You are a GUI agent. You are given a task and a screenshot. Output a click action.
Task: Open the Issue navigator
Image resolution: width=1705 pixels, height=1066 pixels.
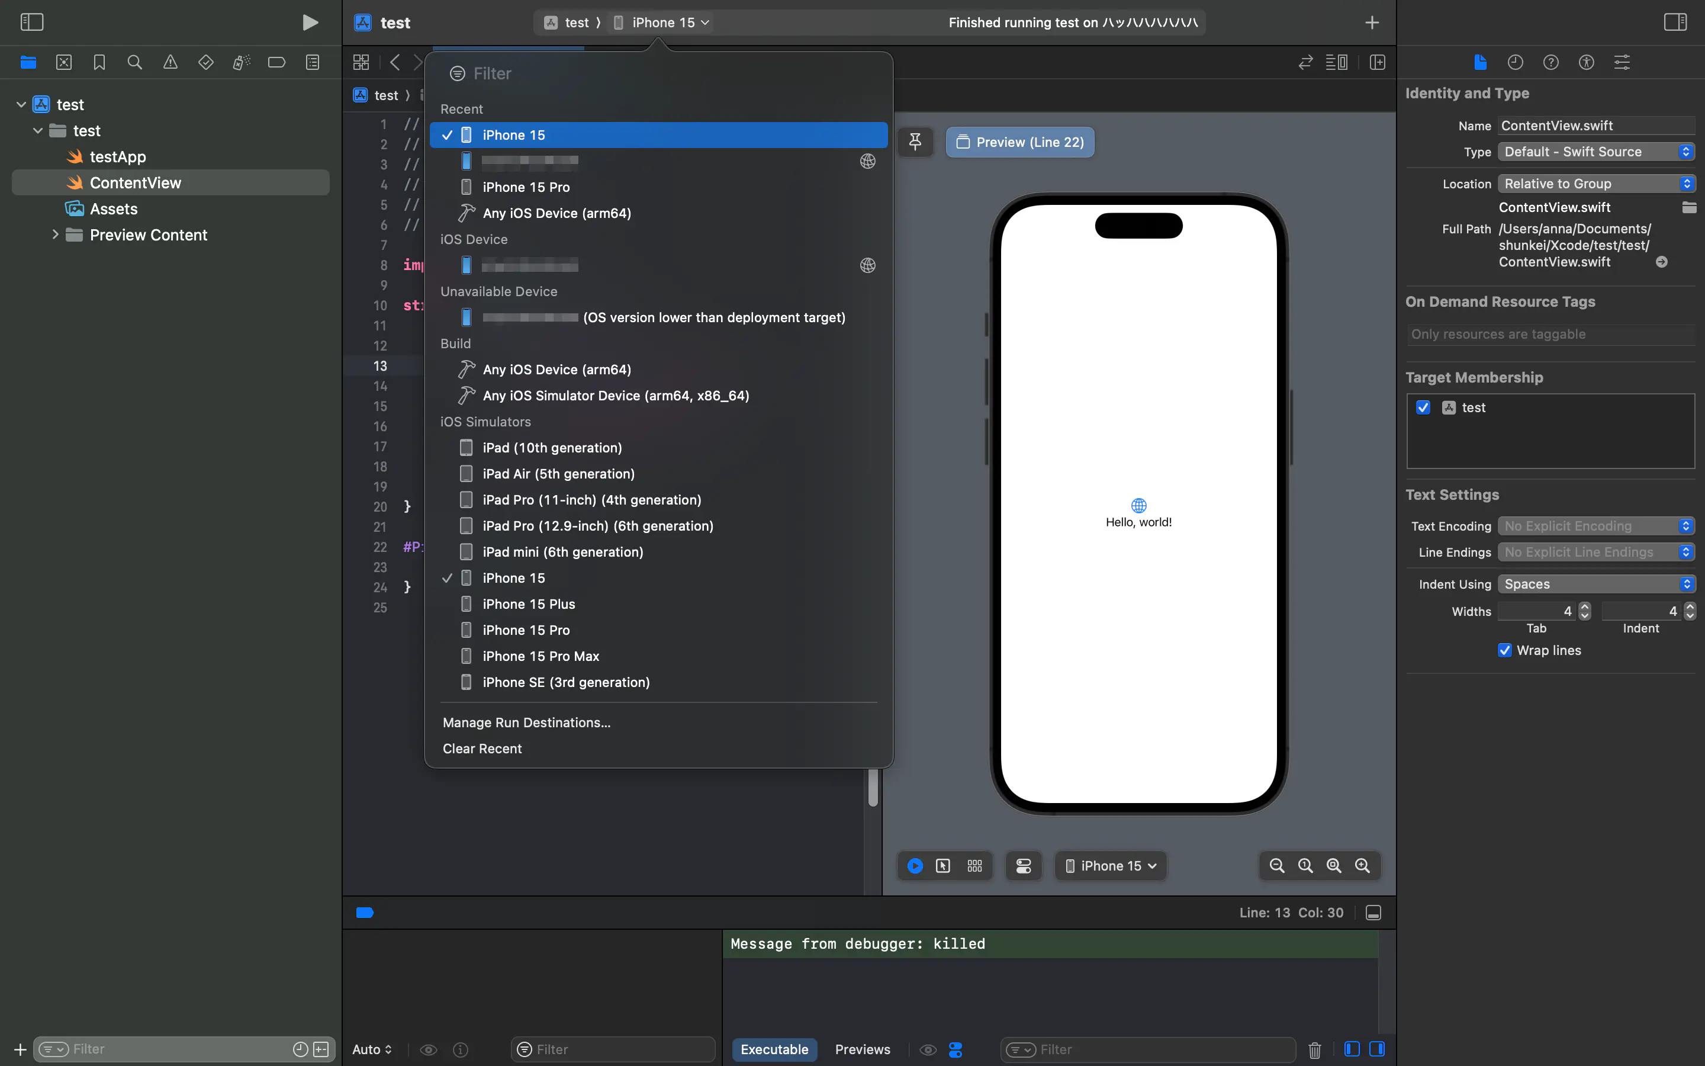point(170,62)
